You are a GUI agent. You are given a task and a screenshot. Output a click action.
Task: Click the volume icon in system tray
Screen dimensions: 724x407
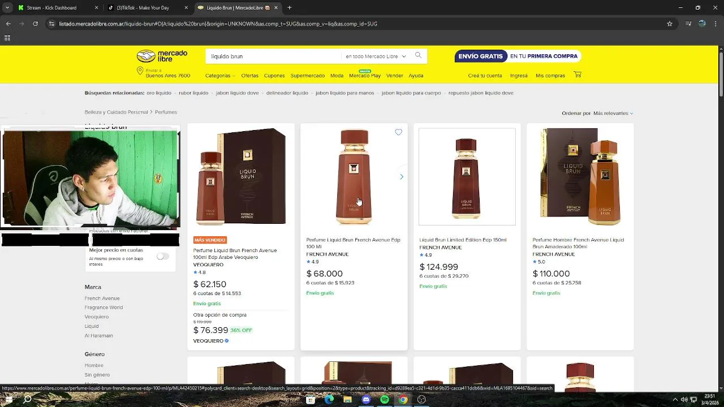tap(685, 400)
